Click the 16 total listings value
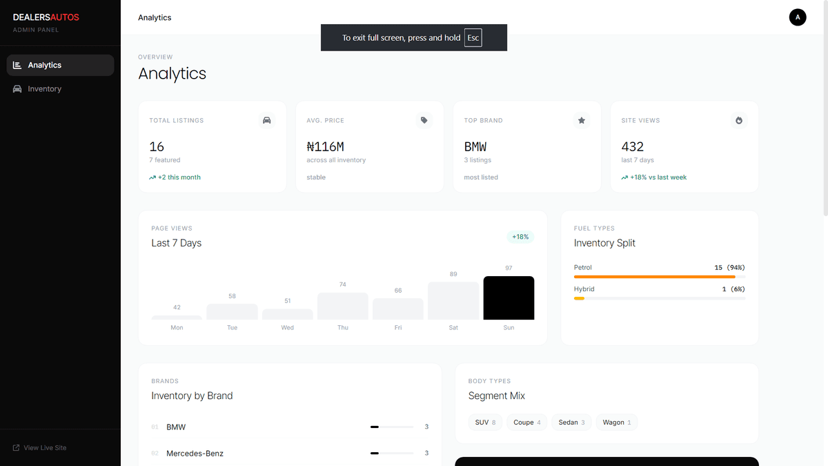Viewport: 828px width, 466px height. coord(157,146)
